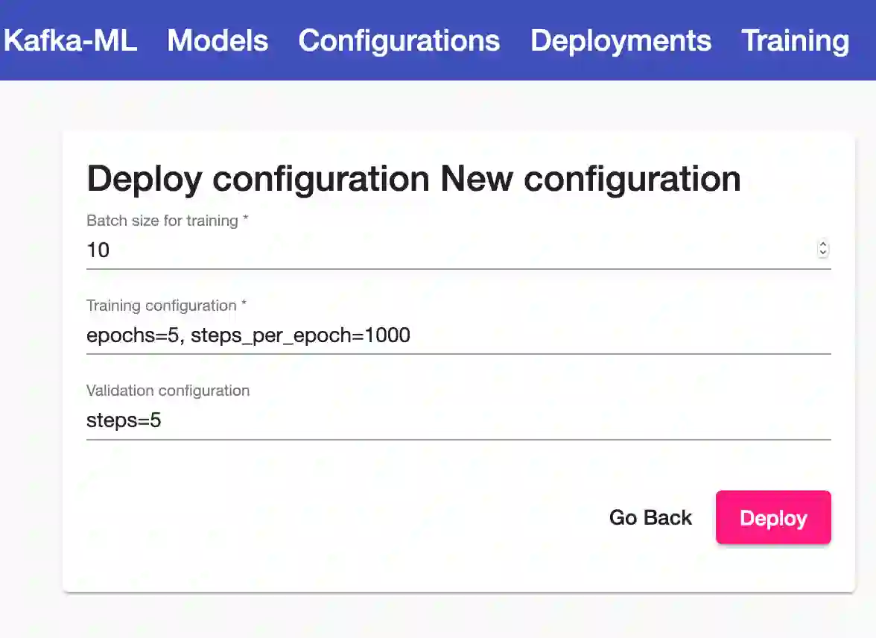The image size is (876, 638).
Task: Switch to the Training page
Action: click(795, 40)
